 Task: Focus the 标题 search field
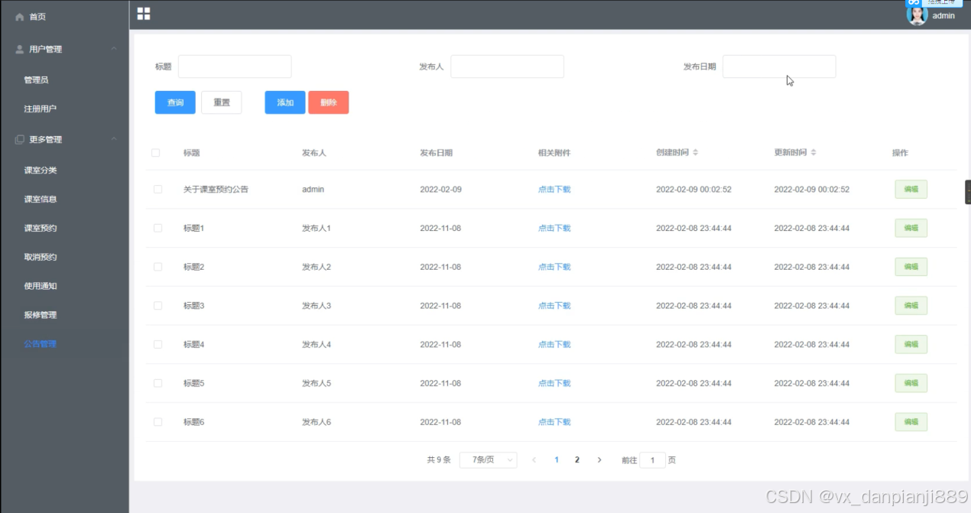pos(235,67)
